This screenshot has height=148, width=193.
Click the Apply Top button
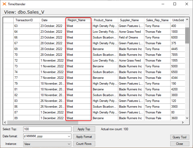84,129
